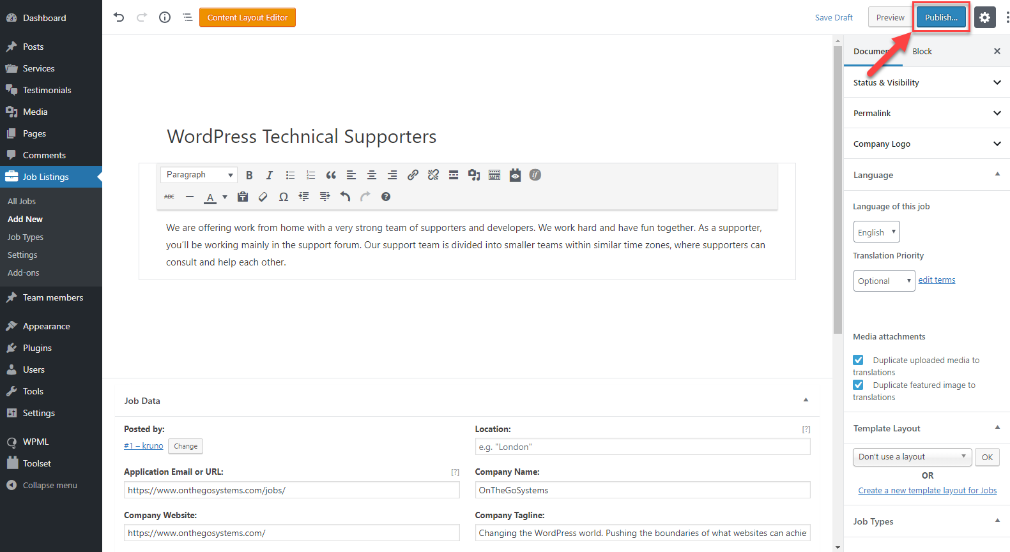Open the Optional translation priority dropdown
Screen dimensions: 1010x552
coord(884,281)
